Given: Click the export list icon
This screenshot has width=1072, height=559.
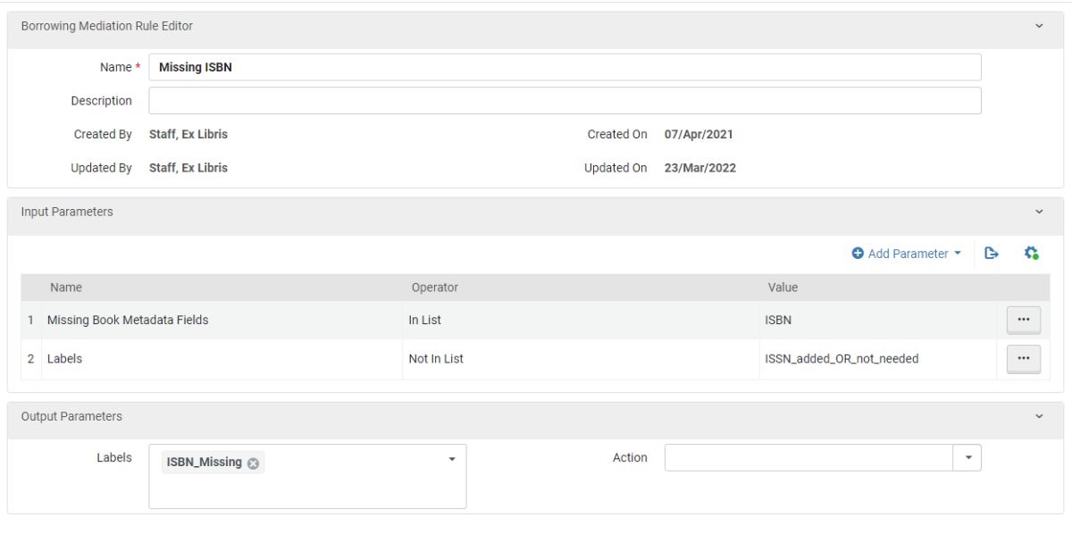Looking at the screenshot, I should 991,254.
